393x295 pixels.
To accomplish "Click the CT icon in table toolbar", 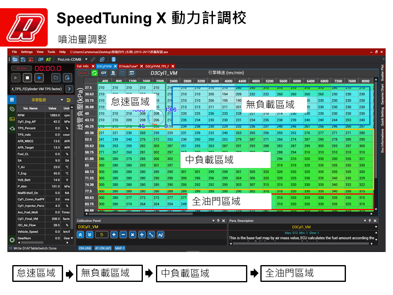I will [x=104, y=73].
